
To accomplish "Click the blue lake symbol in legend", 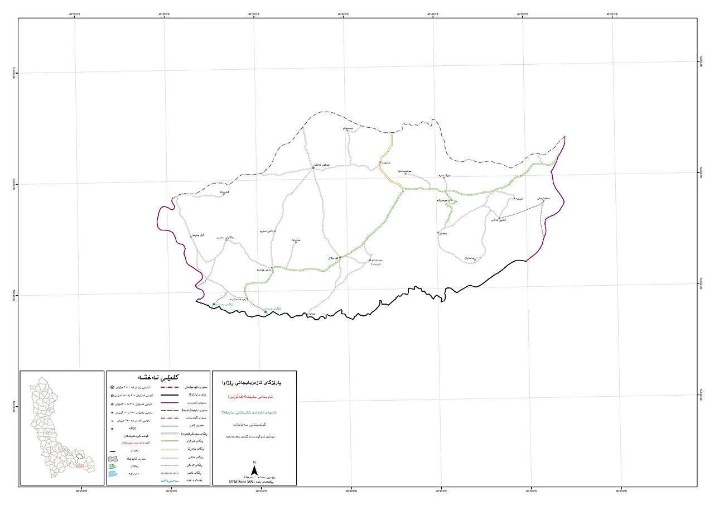I will pos(112,474).
